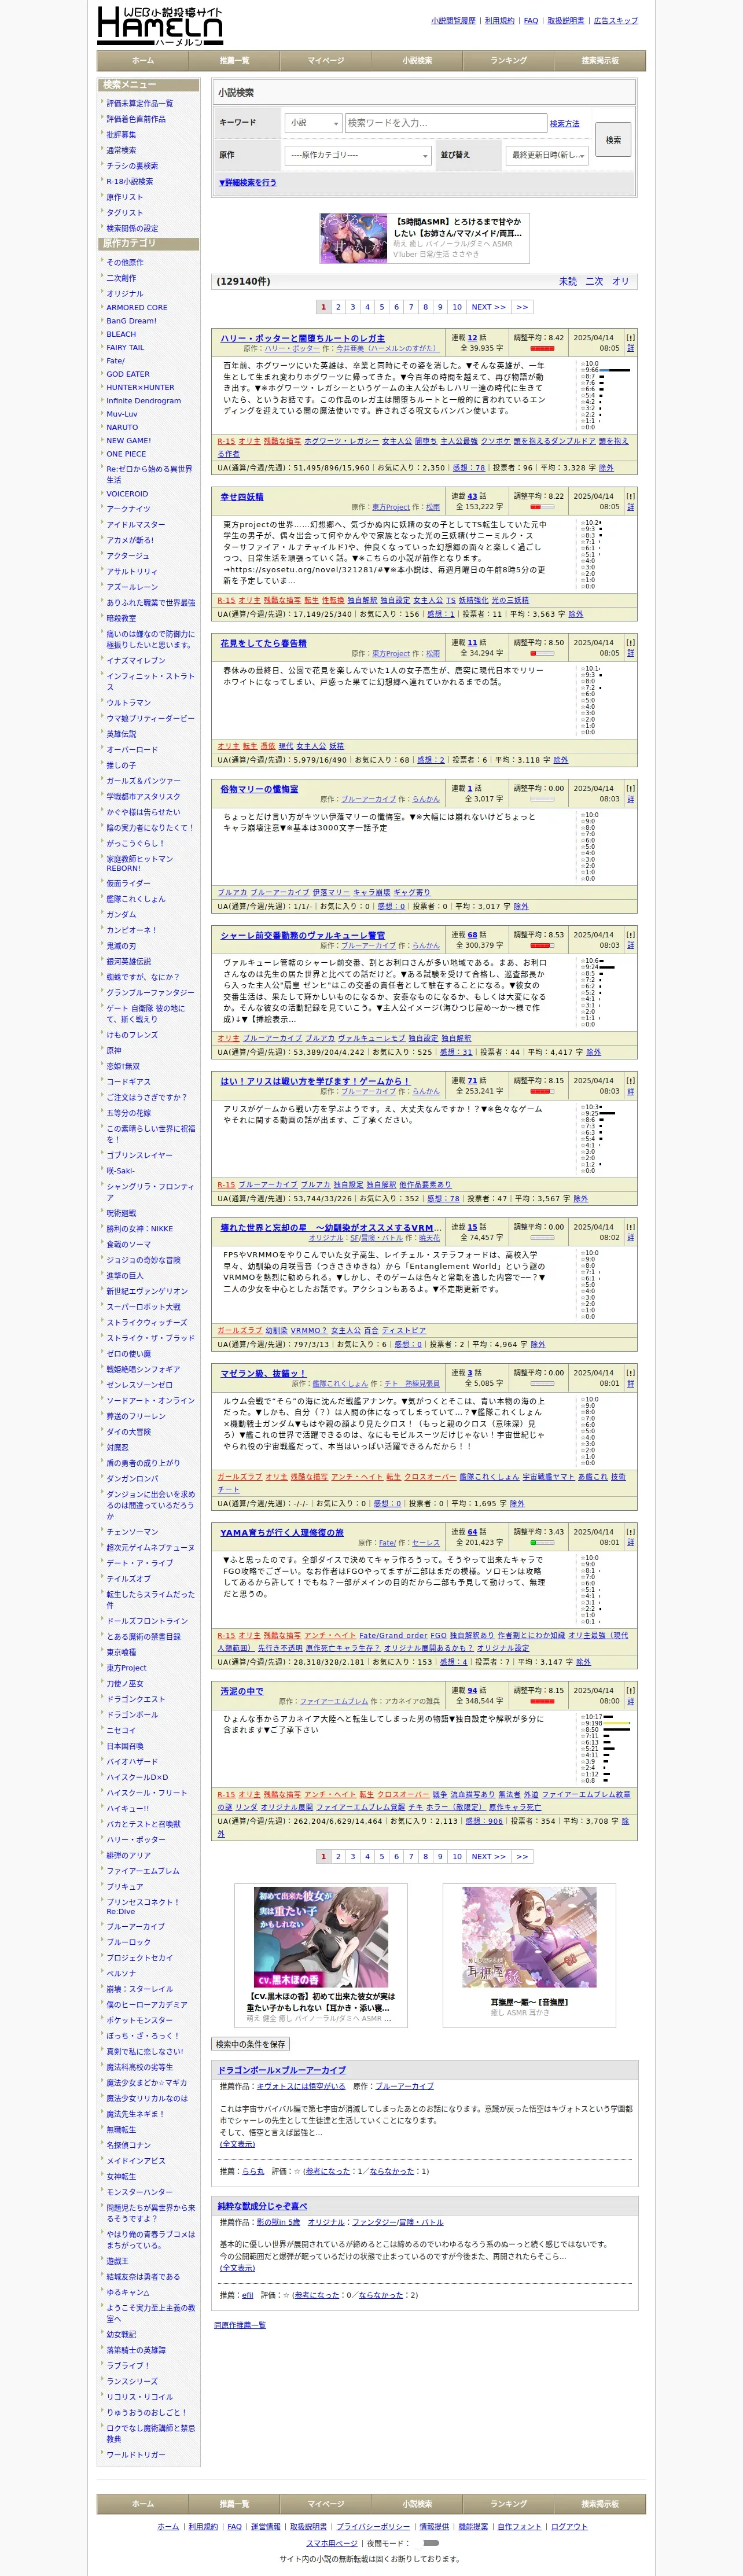Toggle the 夜間モード switch in footer
Image resolution: width=743 pixels, height=2576 pixels.
pos(431,2543)
